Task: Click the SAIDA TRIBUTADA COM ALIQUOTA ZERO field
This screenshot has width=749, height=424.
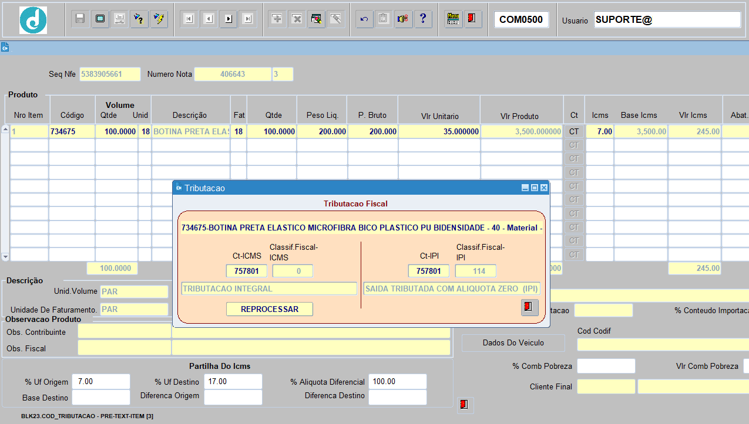Action: click(451, 289)
